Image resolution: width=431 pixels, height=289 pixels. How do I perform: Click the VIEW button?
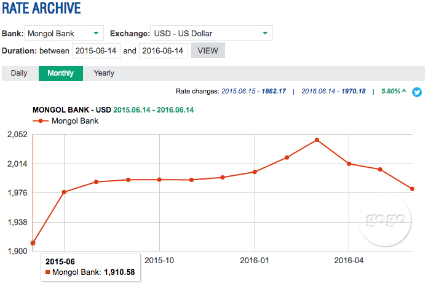click(x=208, y=50)
